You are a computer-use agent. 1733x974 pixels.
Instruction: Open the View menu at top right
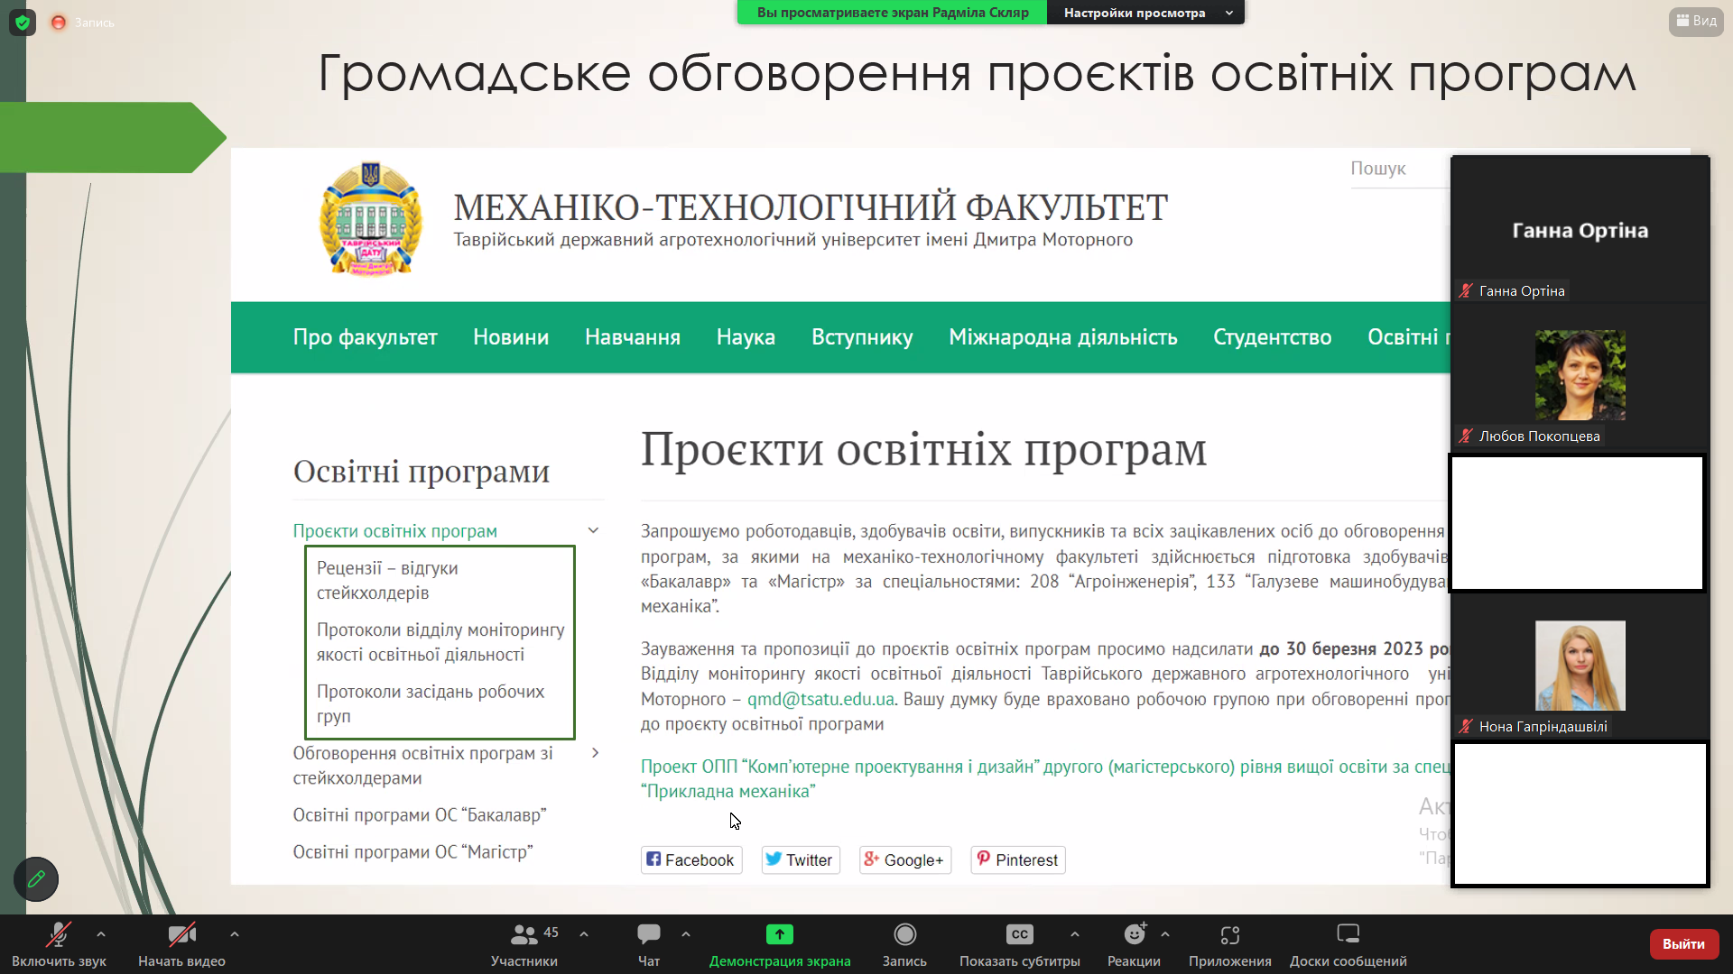[x=1696, y=21]
